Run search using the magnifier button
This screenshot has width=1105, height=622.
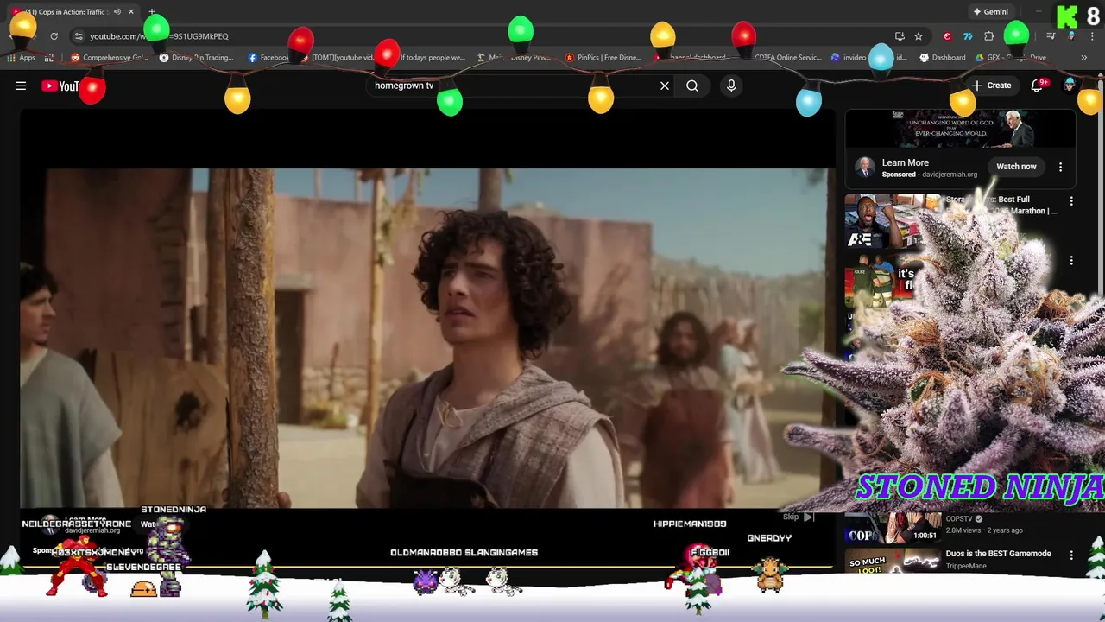click(x=692, y=86)
